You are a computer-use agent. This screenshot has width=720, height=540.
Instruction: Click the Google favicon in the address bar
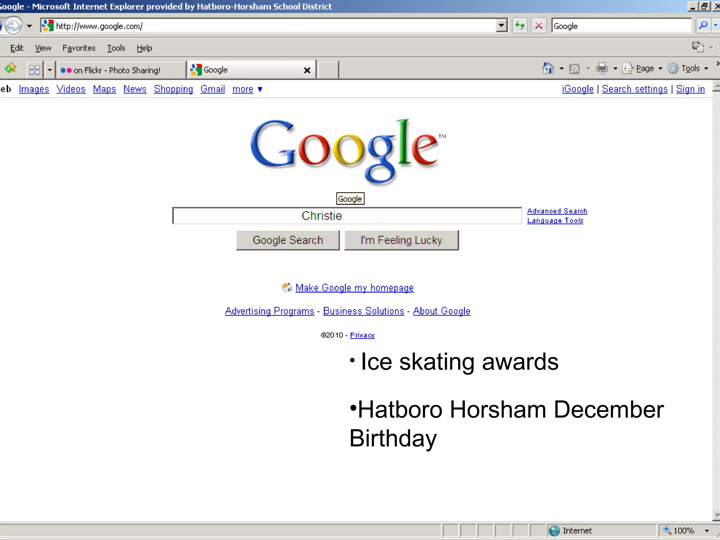47,26
